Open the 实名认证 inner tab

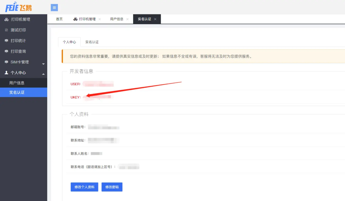(92, 42)
